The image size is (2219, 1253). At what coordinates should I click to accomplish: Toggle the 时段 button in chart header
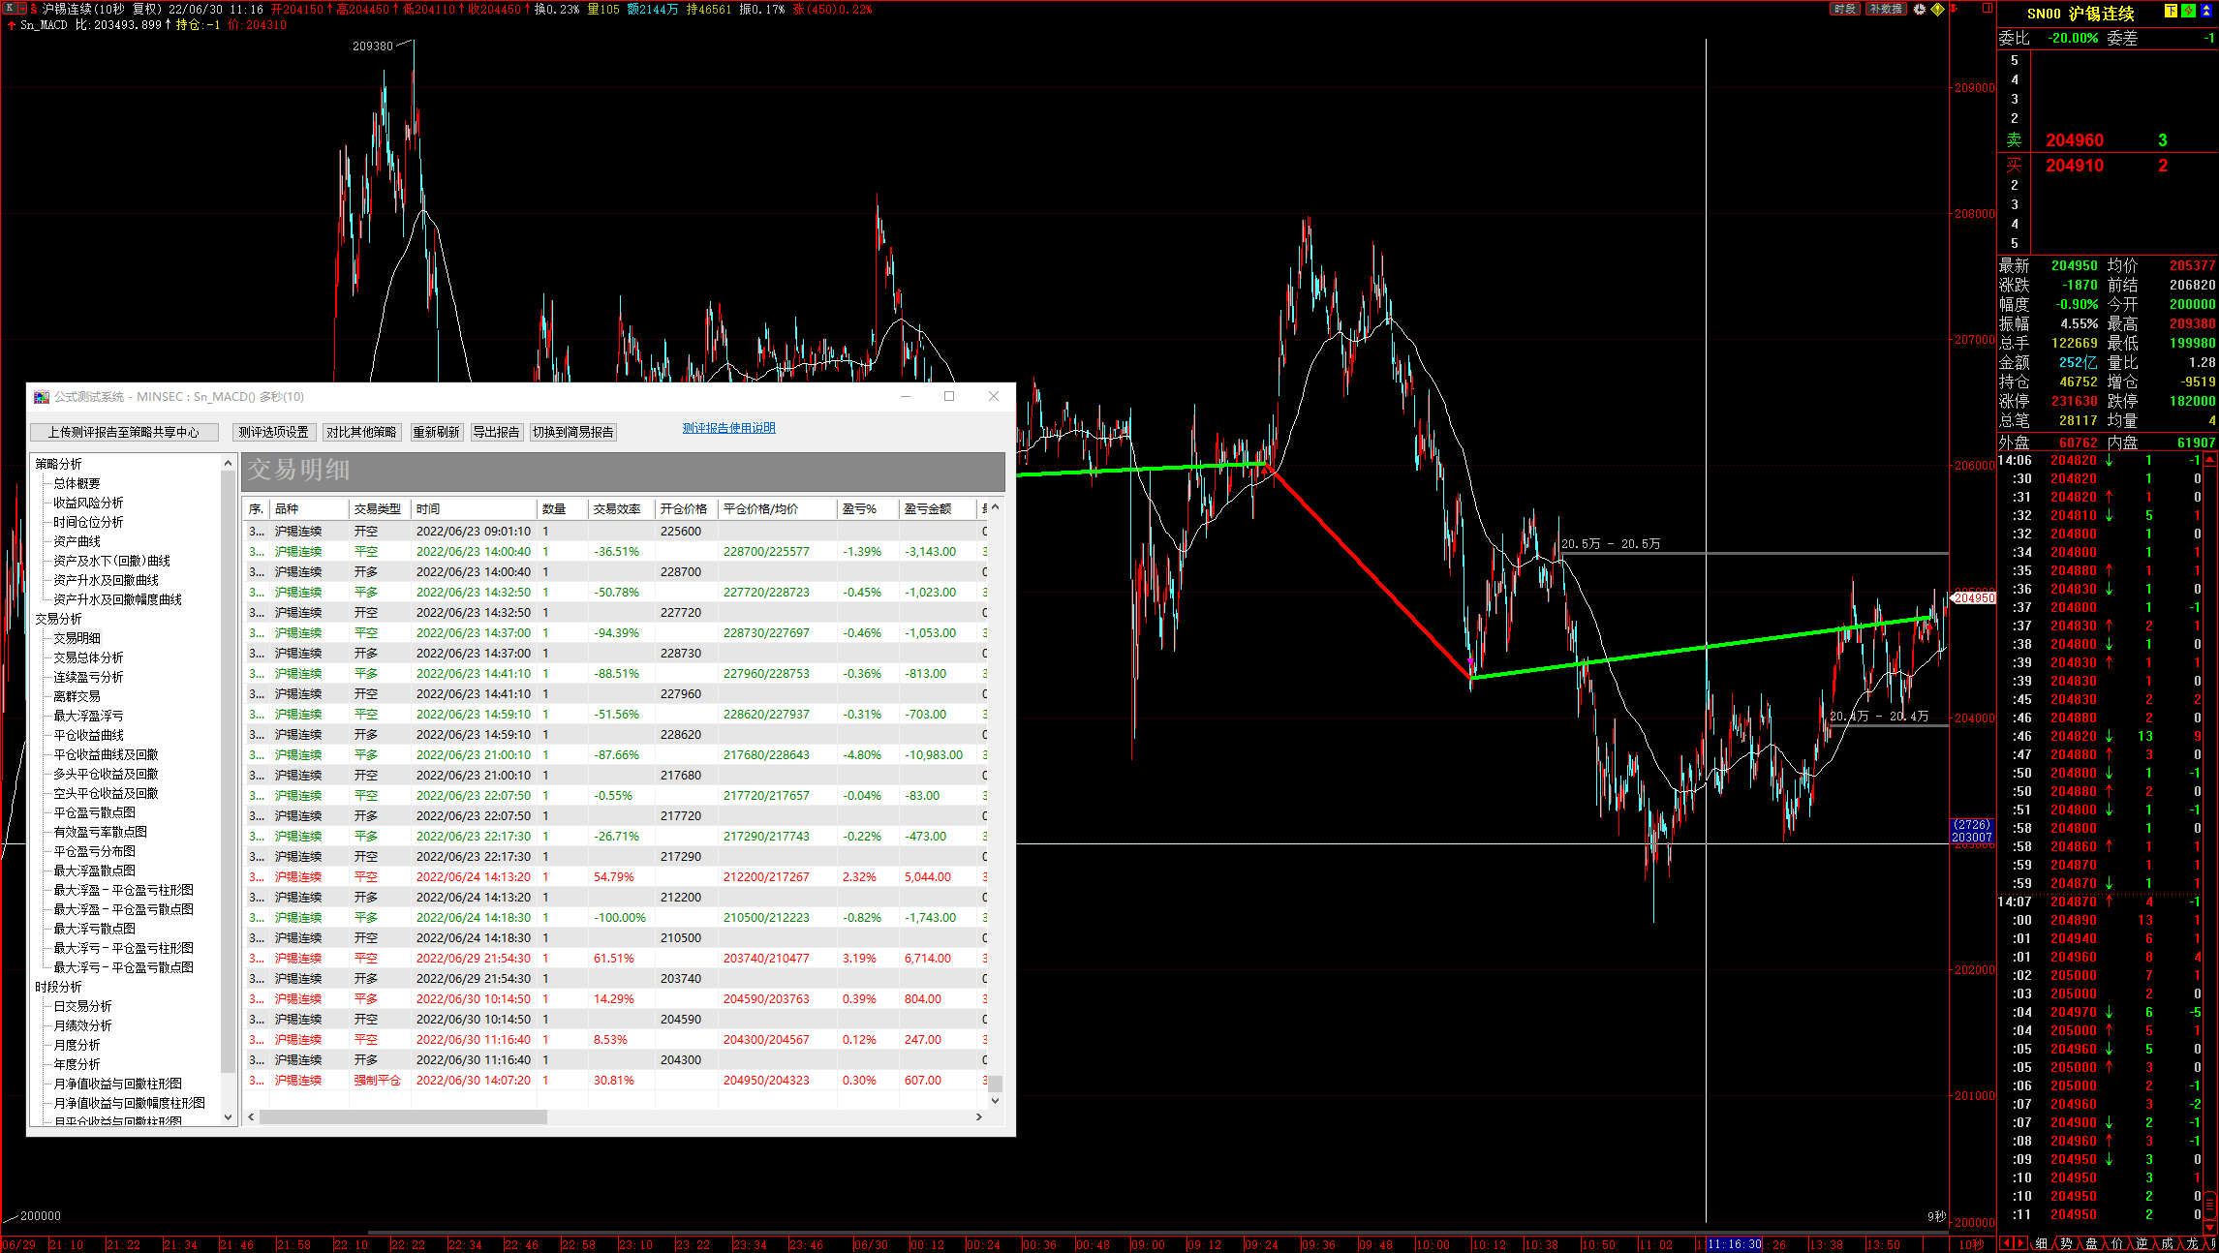[x=1844, y=9]
